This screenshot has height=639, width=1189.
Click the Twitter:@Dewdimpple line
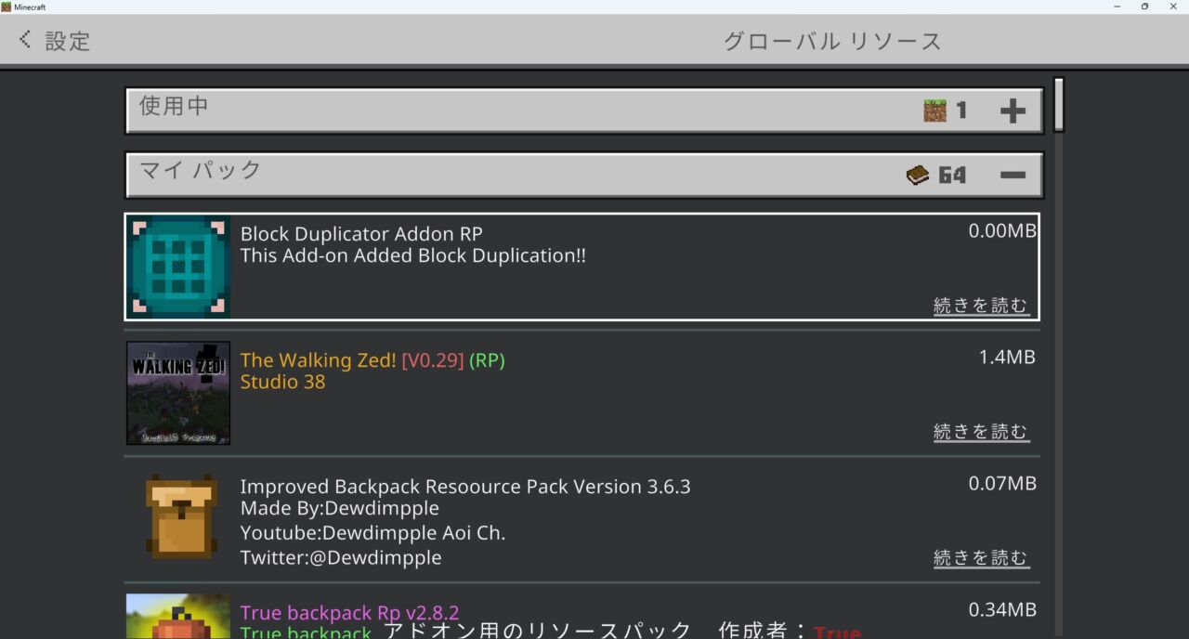coord(341,557)
